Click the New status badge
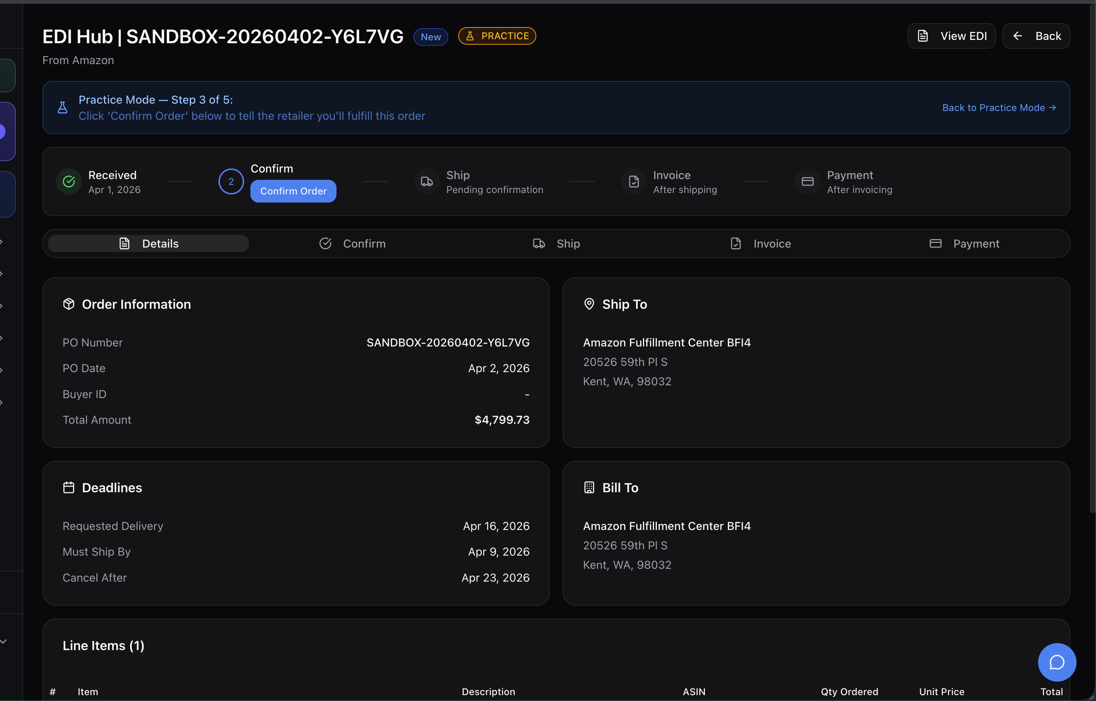 point(430,37)
